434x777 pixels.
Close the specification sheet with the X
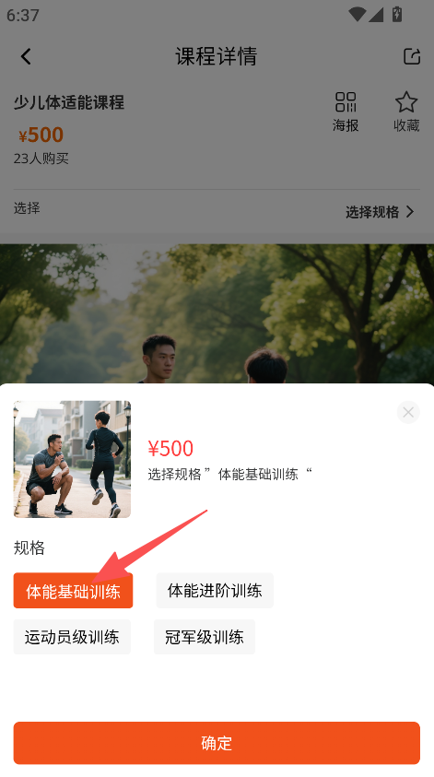(408, 412)
